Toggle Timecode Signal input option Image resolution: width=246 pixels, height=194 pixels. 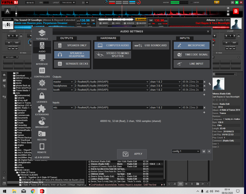coord(191,55)
